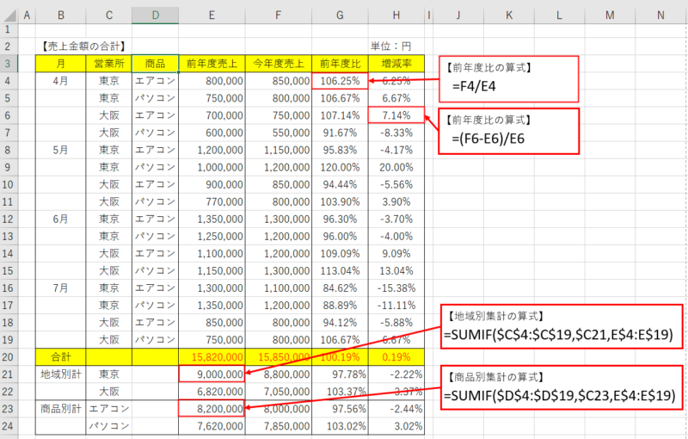Screen dimensions: 688x439
Task: Select cell showing 88.89%
Action: click(x=340, y=305)
